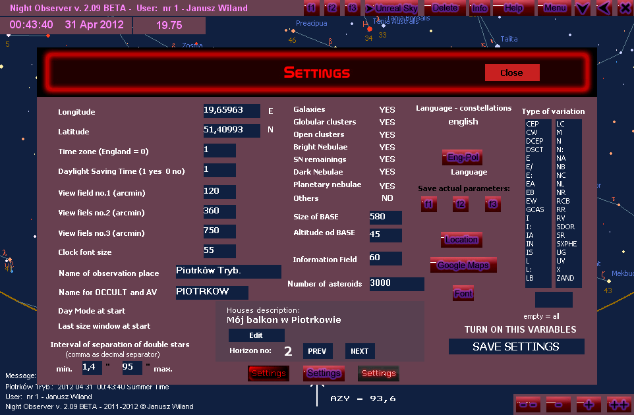Edit maximum double star separation field

(132, 368)
